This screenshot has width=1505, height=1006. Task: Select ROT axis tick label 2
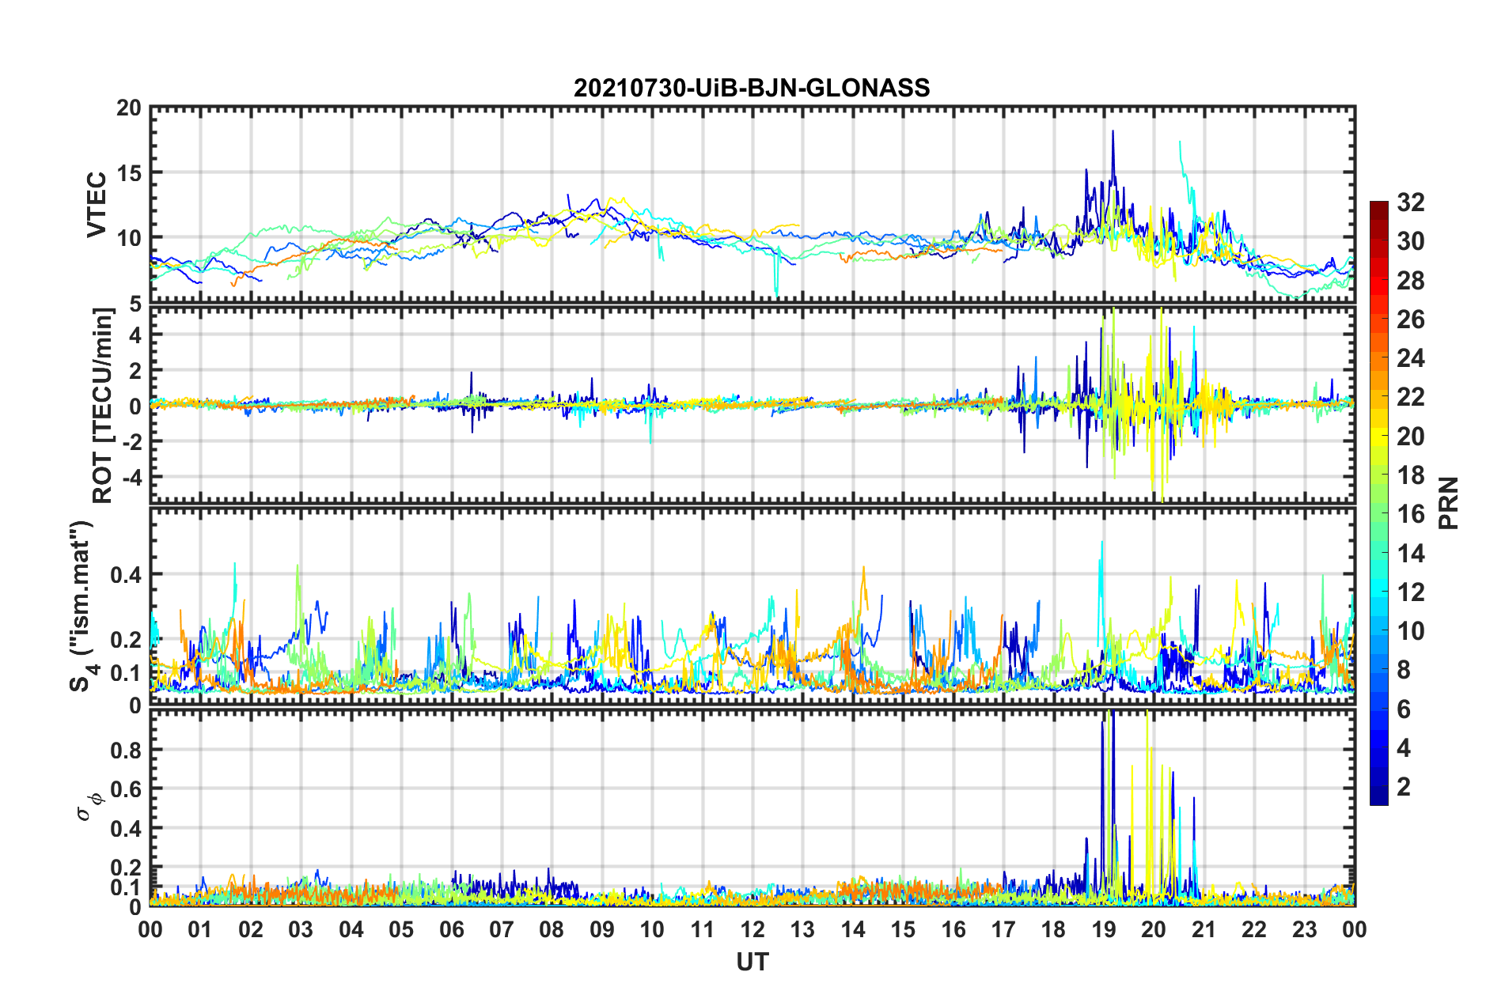tap(136, 371)
